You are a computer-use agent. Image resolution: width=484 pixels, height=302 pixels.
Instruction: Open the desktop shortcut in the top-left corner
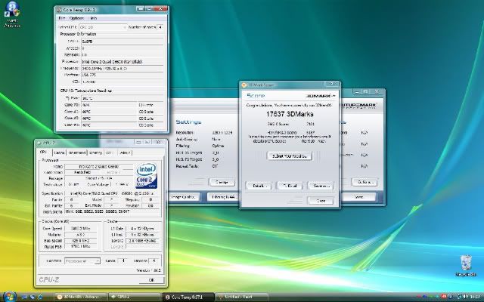tap(12, 15)
